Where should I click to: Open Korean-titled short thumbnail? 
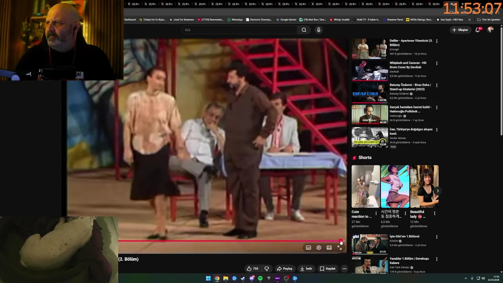tap(395, 186)
